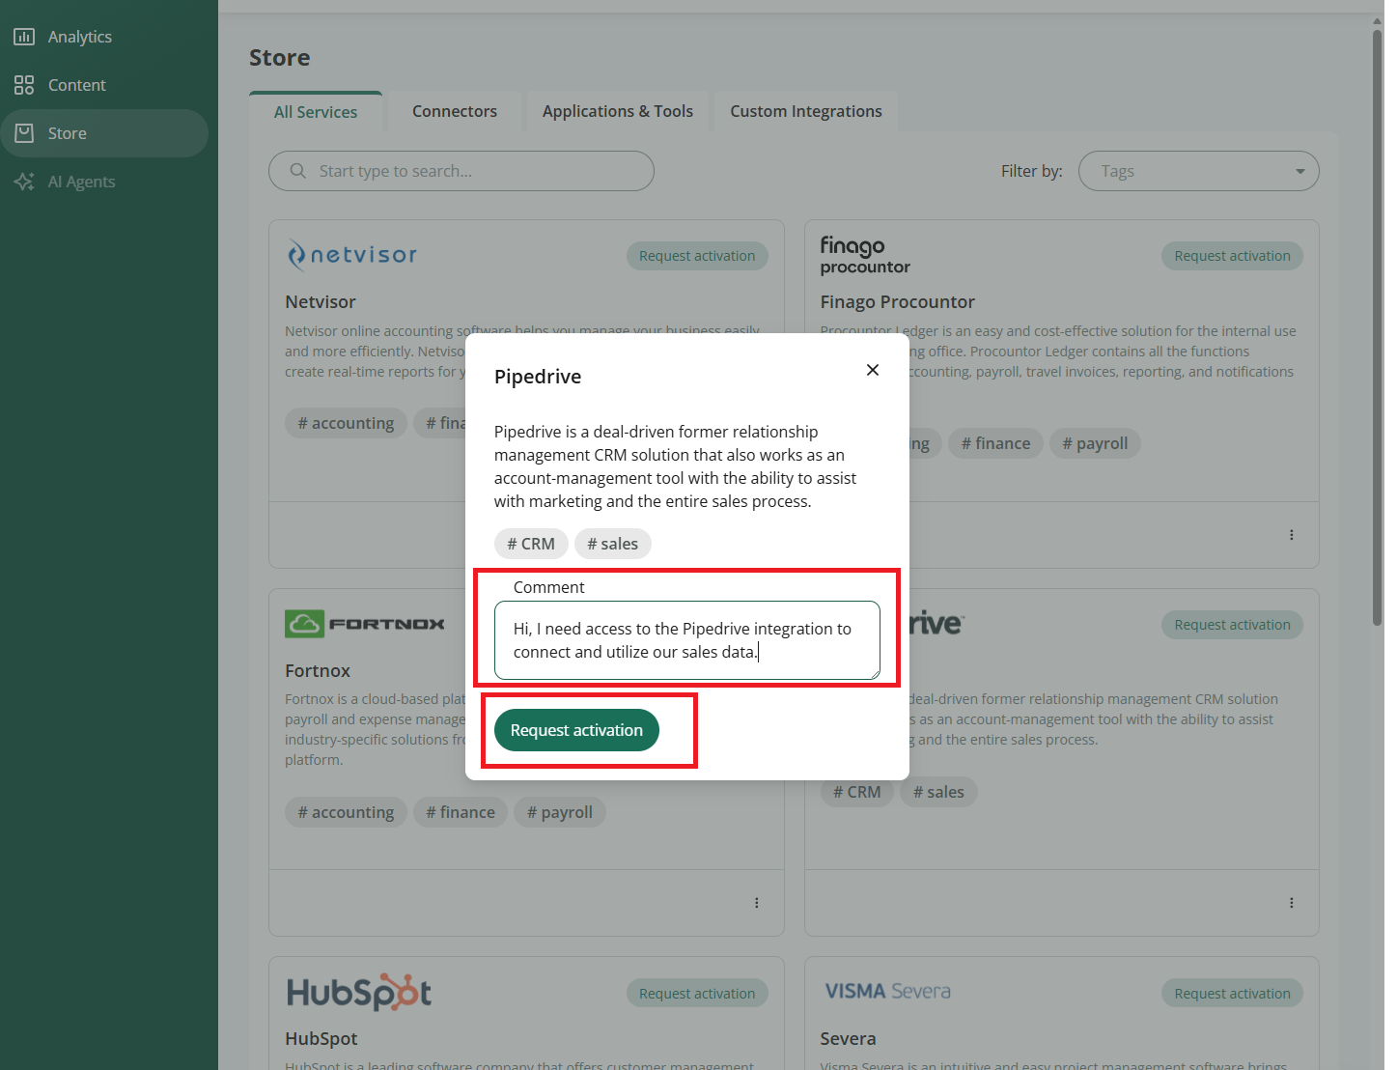Click the Severa card title
Viewport: 1397px width, 1070px height.
[849, 1039]
